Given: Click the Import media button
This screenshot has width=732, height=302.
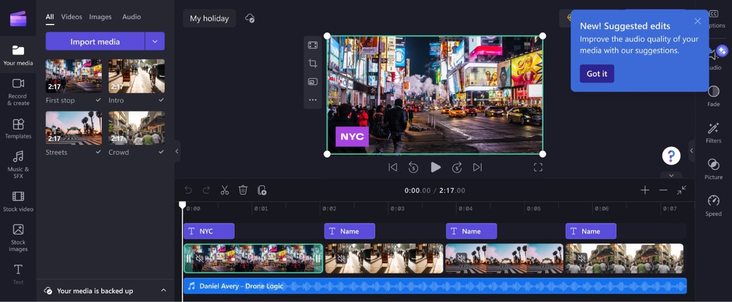Looking at the screenshot, I should (95, 41).
